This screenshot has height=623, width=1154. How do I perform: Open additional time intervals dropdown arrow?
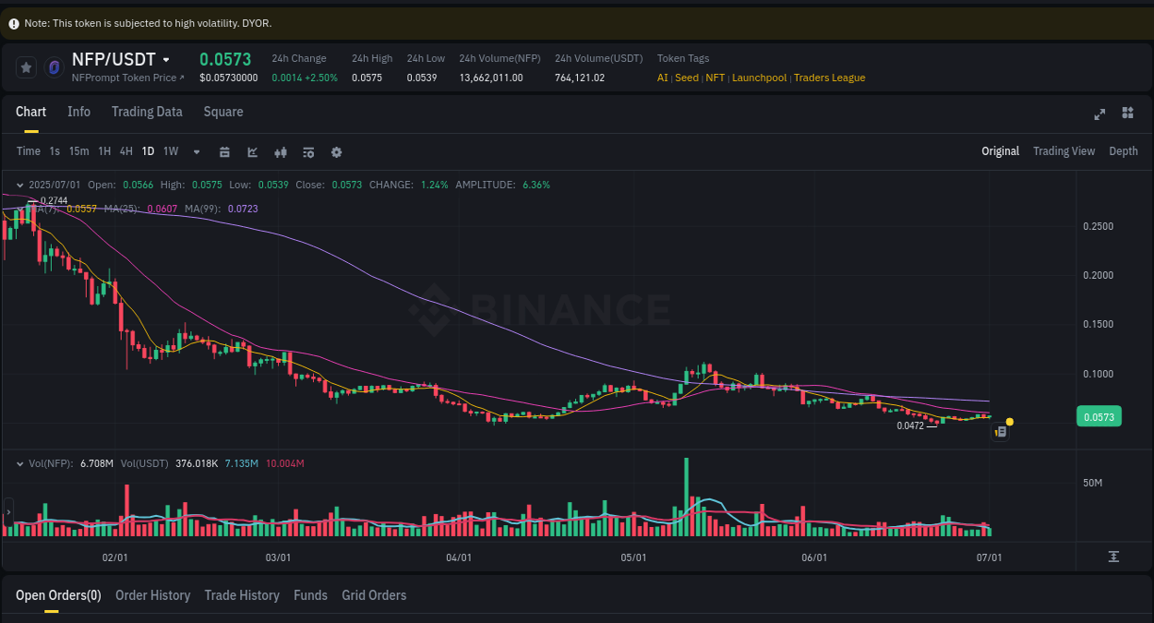[x=196, y=151]
